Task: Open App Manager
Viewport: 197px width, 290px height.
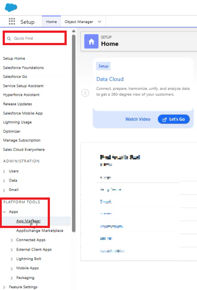Action: (x=28, y=221)
